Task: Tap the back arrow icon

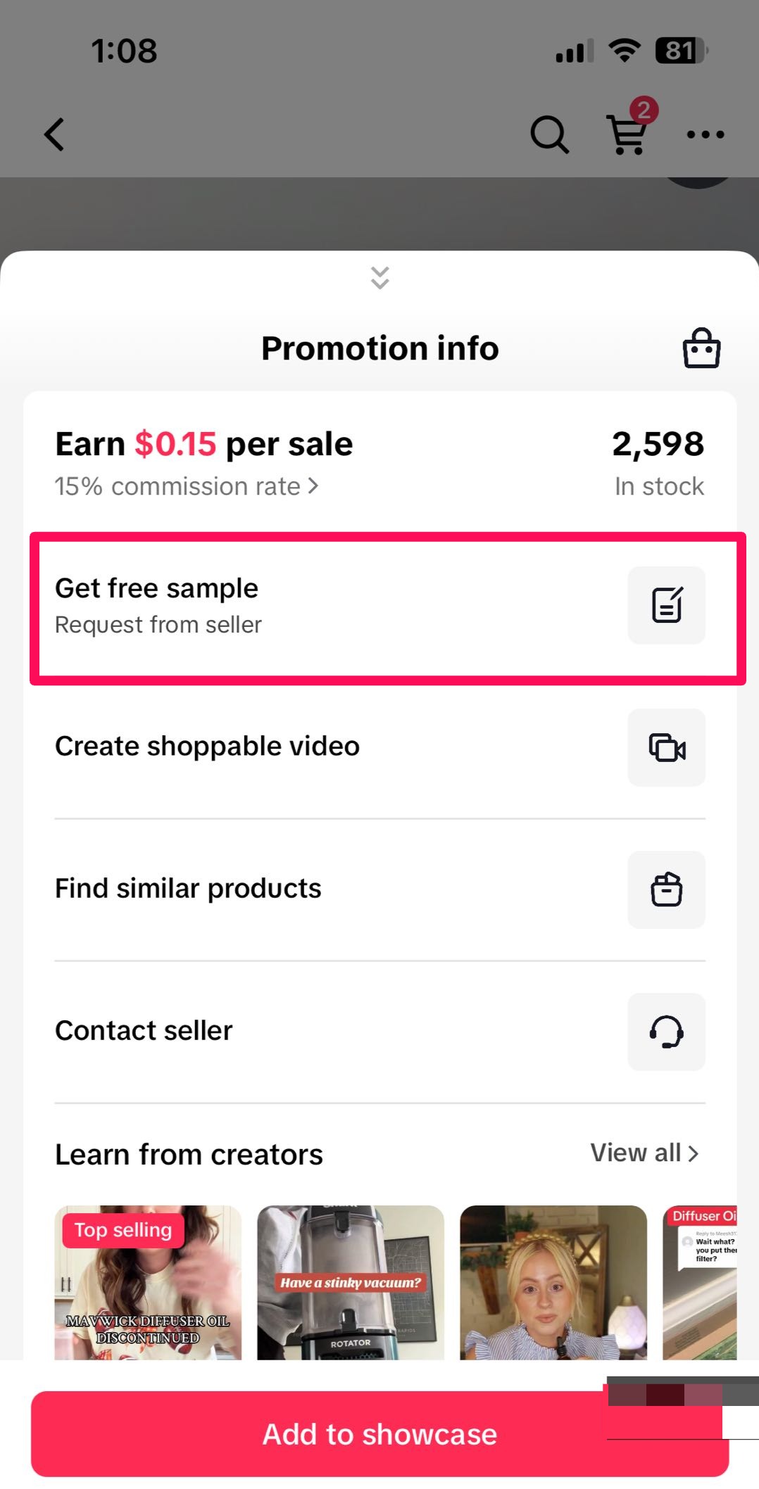Action: [55, 134]
